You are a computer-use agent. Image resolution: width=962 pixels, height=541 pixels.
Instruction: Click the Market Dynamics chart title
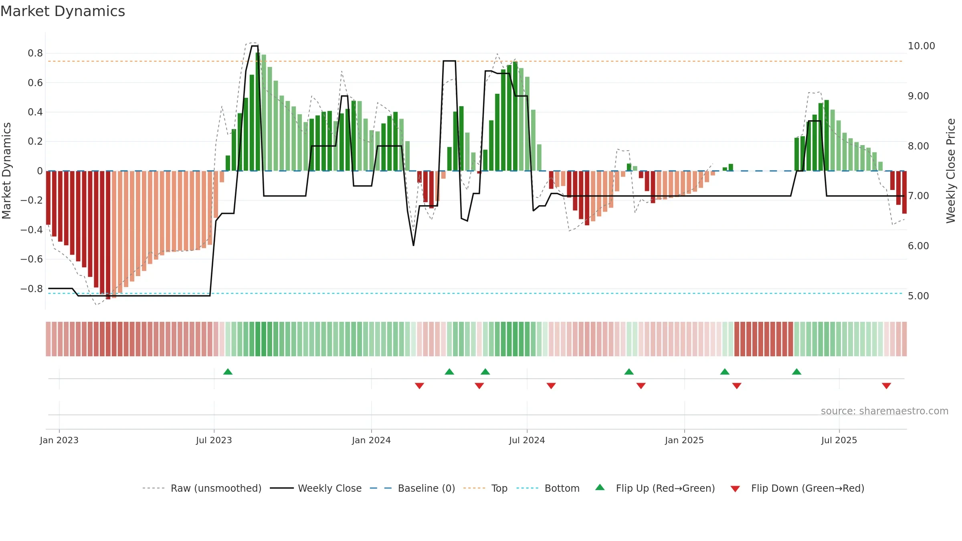pyautogui.click(x=63, y=11)
